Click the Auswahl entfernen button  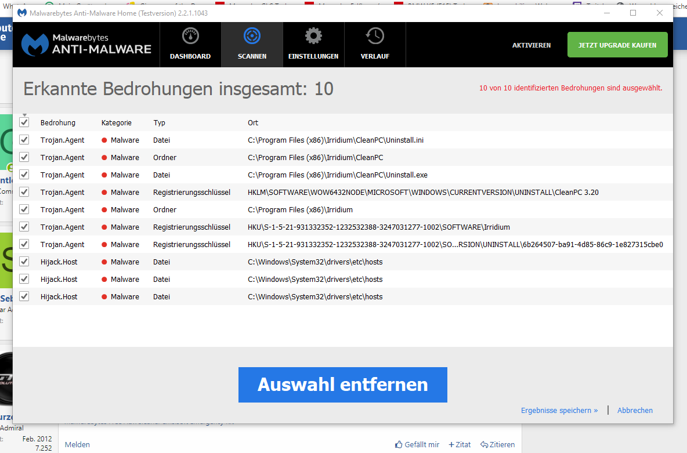pyautogui.click(x=342, y=385)
